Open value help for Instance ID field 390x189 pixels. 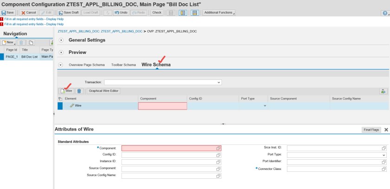pyautogui.click(x=218, y=162)
